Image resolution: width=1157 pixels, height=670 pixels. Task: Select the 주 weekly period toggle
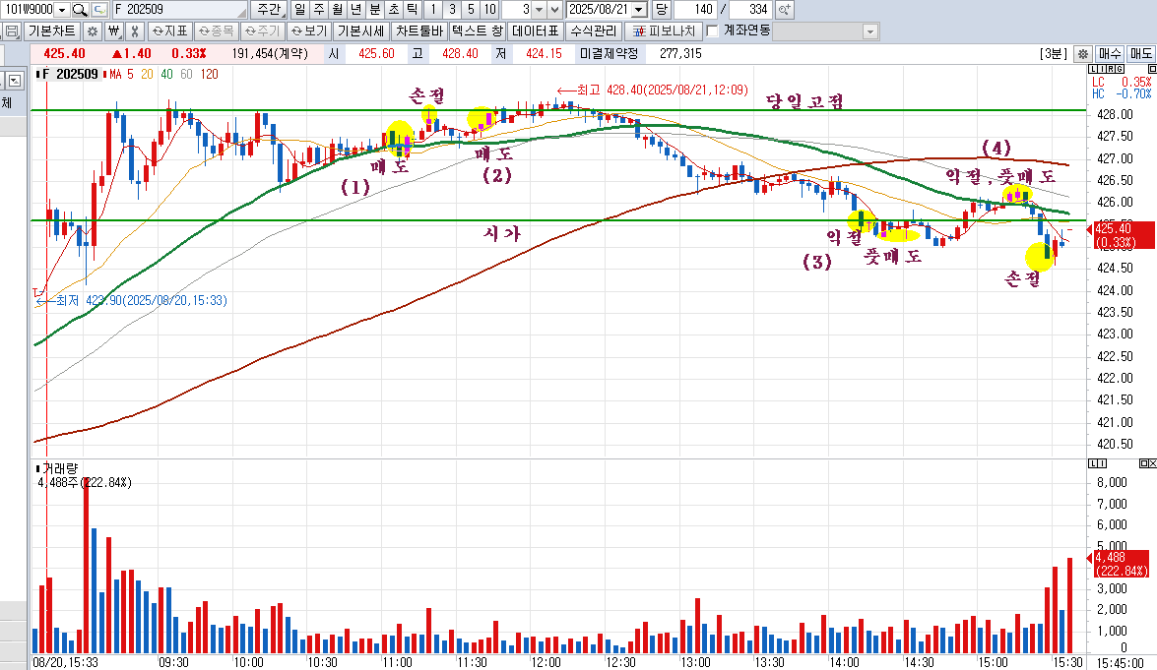(319, 10)
